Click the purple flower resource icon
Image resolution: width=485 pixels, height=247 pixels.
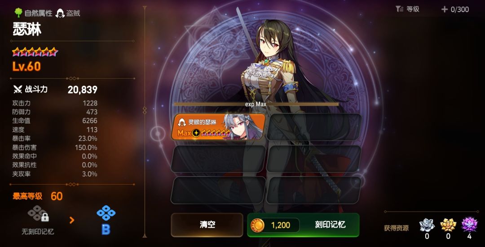[469, 225]
